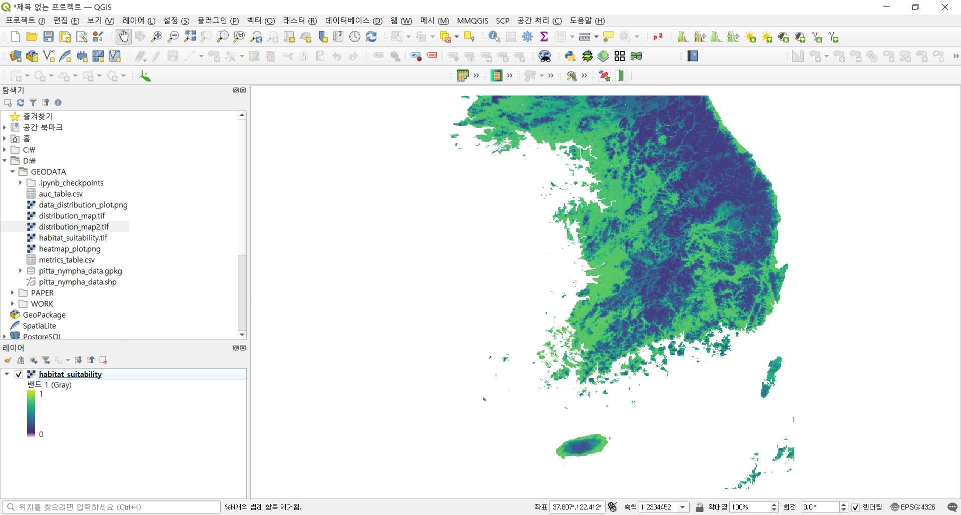961x515 pixels.
Task: Close the Browser panel
Action: 243,90
